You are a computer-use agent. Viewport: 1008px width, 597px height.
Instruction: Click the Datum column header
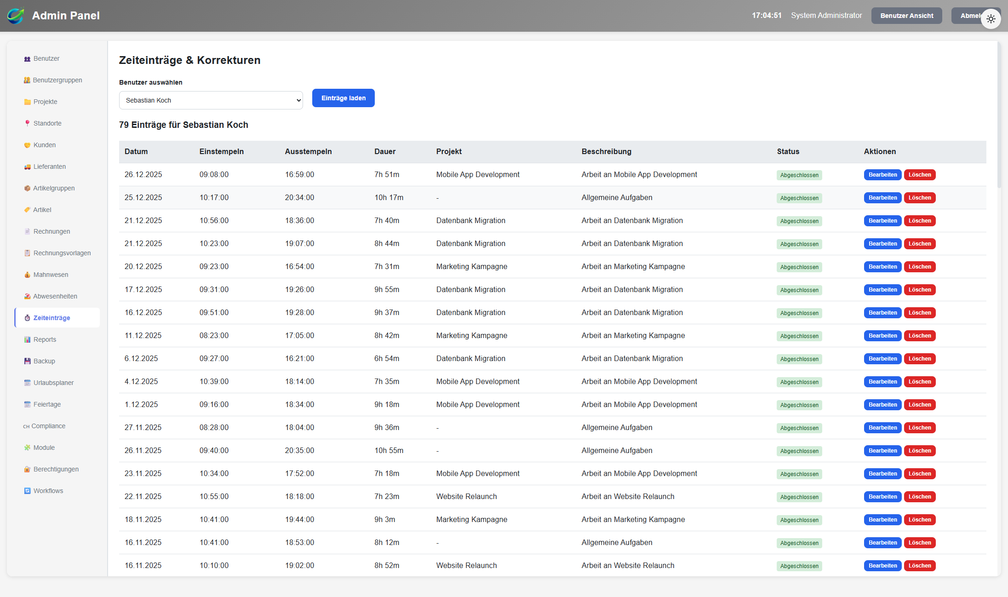136,152
